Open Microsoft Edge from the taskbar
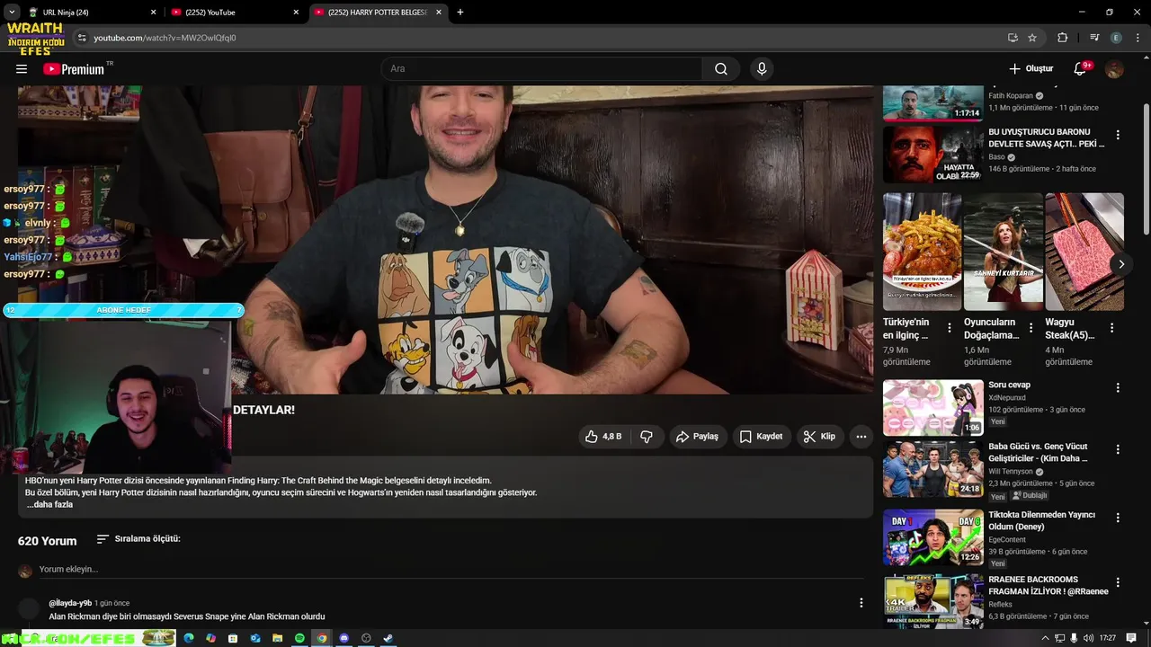The width and height of the screenshot is (1151, 647). pyautogui.click(x=189, y=638)
